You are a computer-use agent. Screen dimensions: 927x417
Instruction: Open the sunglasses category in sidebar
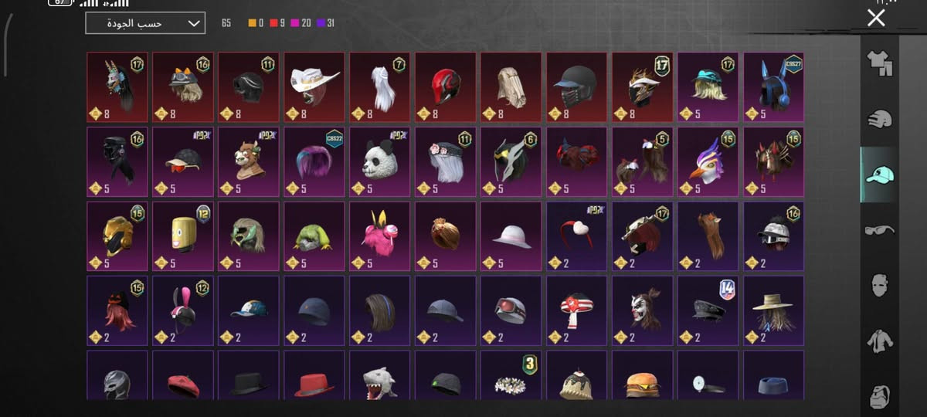click(879, 229)
